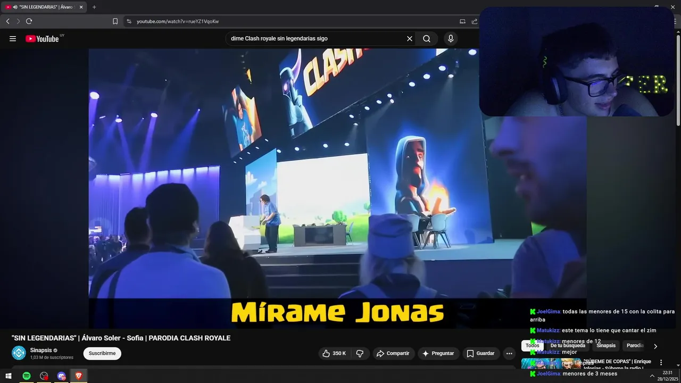Reload the YouTube page

pyautogui.click(x=29, y=21)
